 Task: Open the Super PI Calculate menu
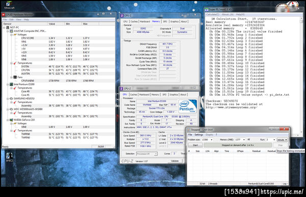tap(213, 14)
